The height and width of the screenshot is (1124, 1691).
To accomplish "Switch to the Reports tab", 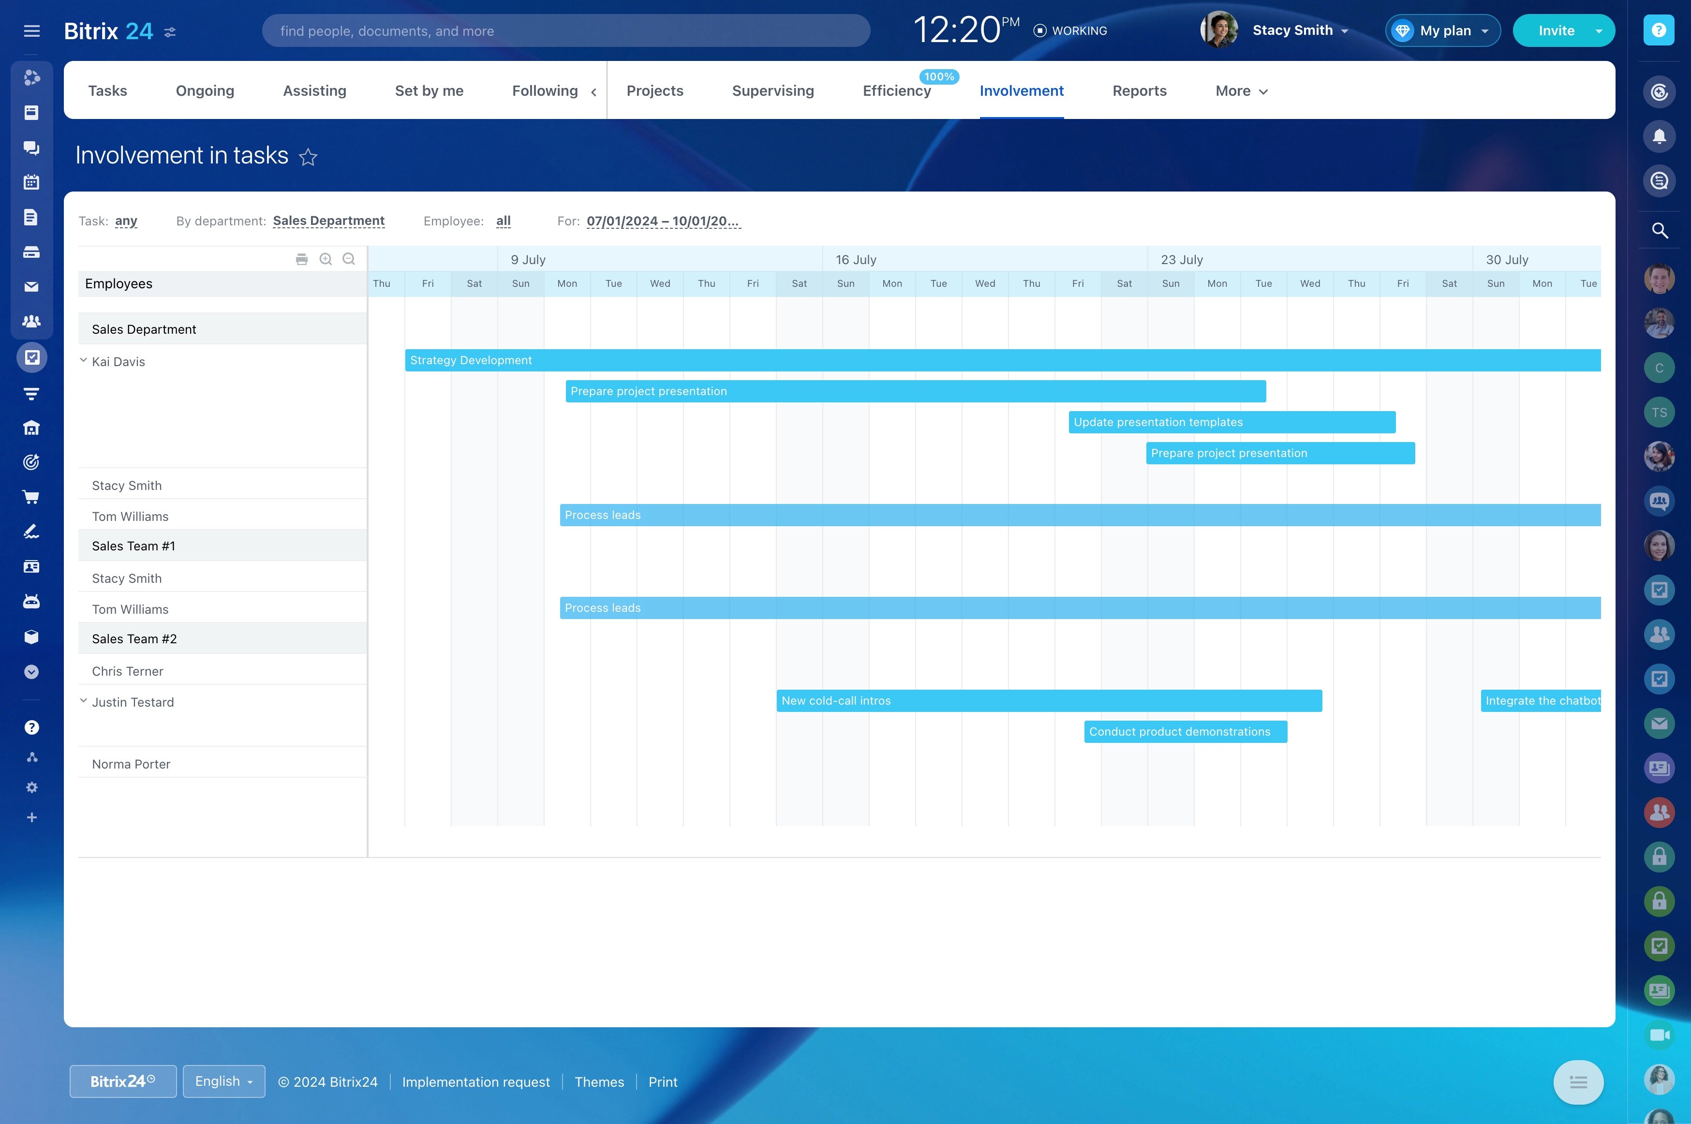I will 1139,91.
